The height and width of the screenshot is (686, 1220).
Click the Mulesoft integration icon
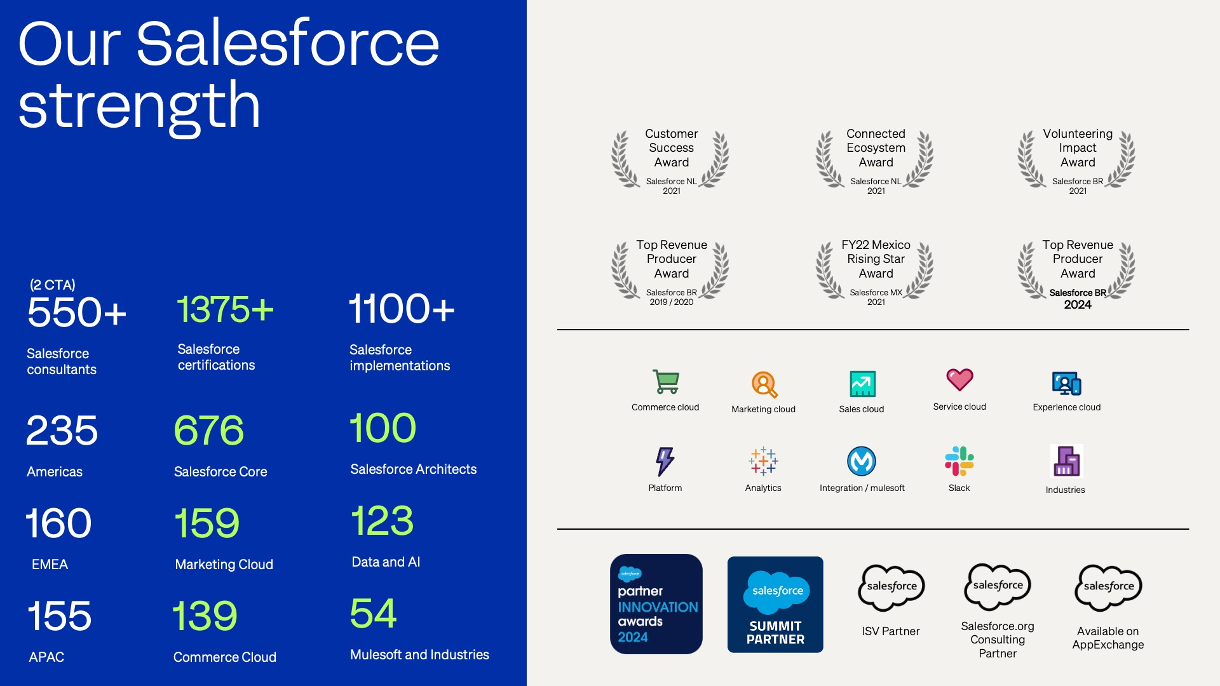click(862, 461)
